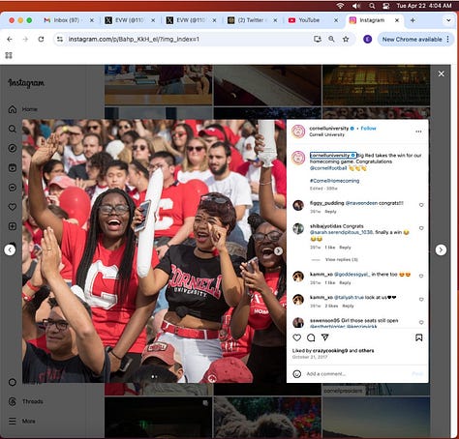Open the Messenger icon in sidebar
The image size is (459, 439).
(x=13, y=188)
